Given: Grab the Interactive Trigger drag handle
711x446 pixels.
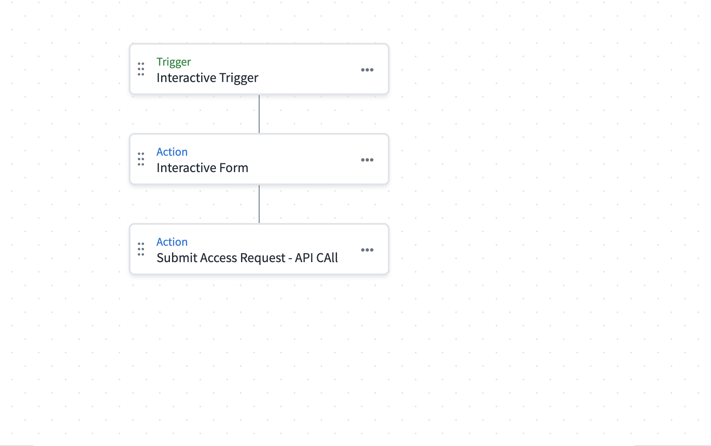Looking at the screenshot, I should pos(141,69).
